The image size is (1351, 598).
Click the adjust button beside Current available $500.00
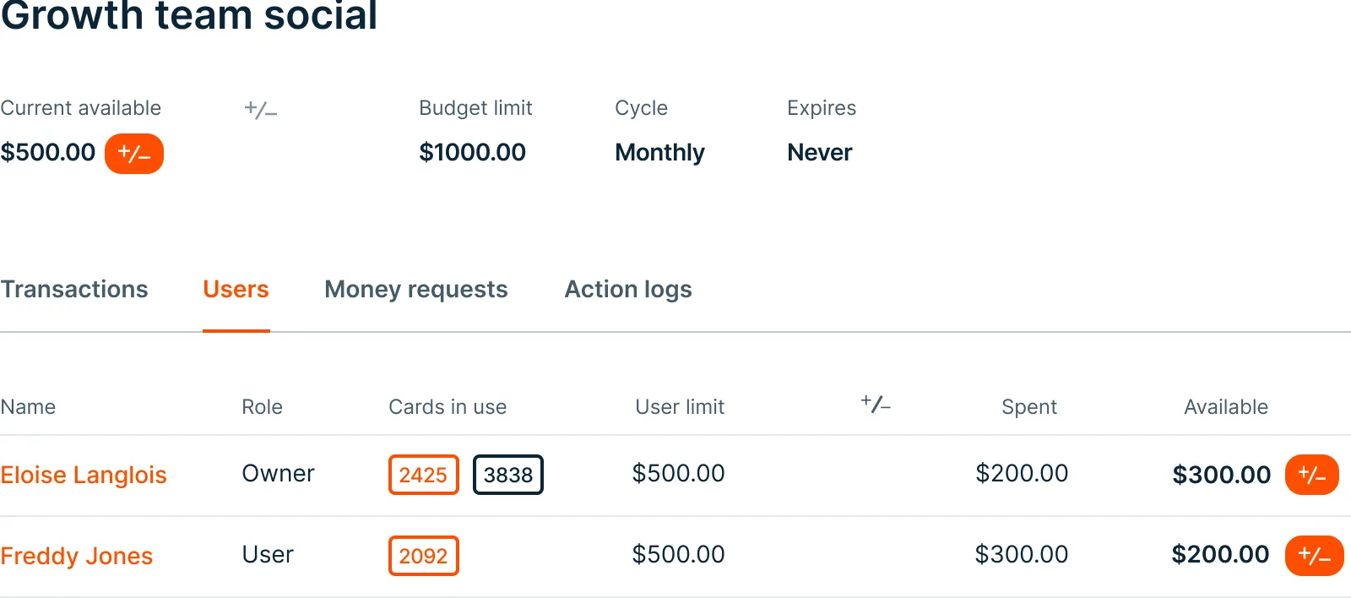tap(133, 154)
